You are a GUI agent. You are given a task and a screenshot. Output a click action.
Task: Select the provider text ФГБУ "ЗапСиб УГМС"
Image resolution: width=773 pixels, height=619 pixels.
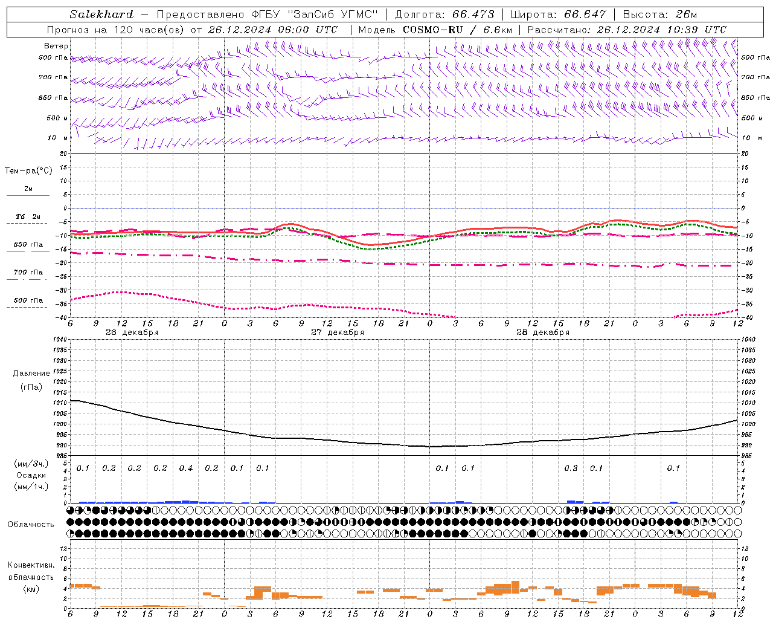pos(313,15)
